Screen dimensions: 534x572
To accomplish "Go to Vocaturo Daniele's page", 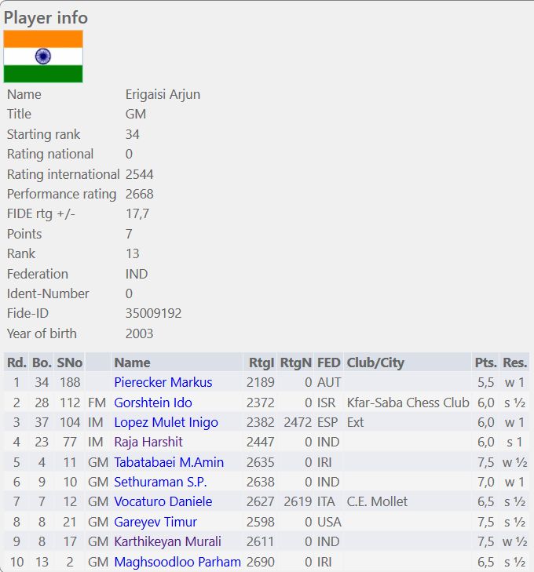I will click(163, 501).
